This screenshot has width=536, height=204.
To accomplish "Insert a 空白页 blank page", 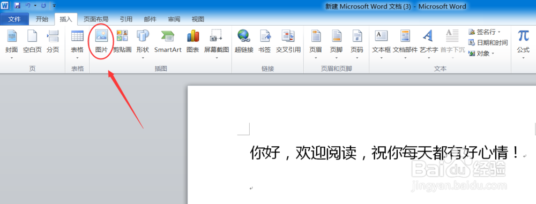I will click(32, 42).
